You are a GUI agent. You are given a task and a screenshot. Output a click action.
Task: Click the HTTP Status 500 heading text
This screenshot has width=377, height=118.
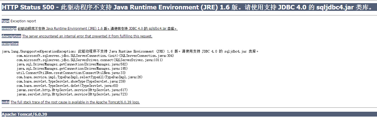(187, 7)
